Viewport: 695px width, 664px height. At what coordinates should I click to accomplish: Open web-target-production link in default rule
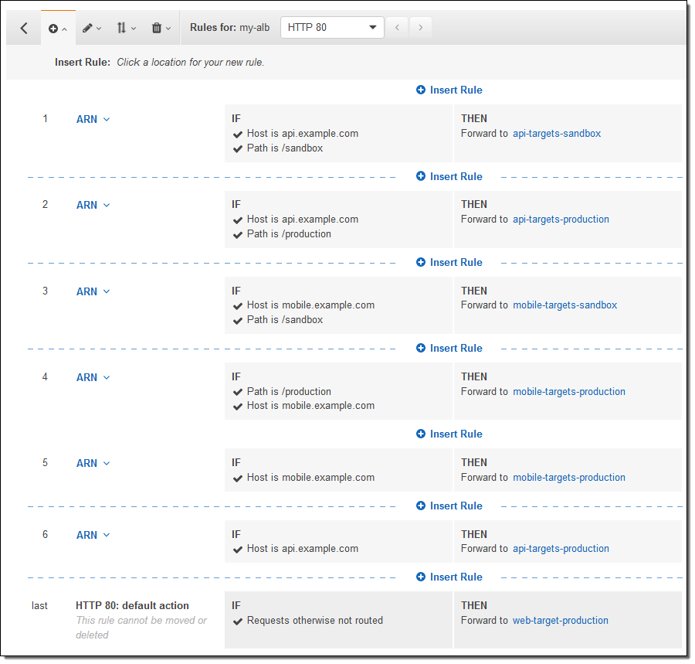click(x=560, y=621)
